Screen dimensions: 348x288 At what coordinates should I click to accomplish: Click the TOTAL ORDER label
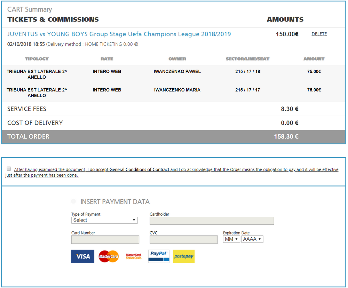(28, 136)
